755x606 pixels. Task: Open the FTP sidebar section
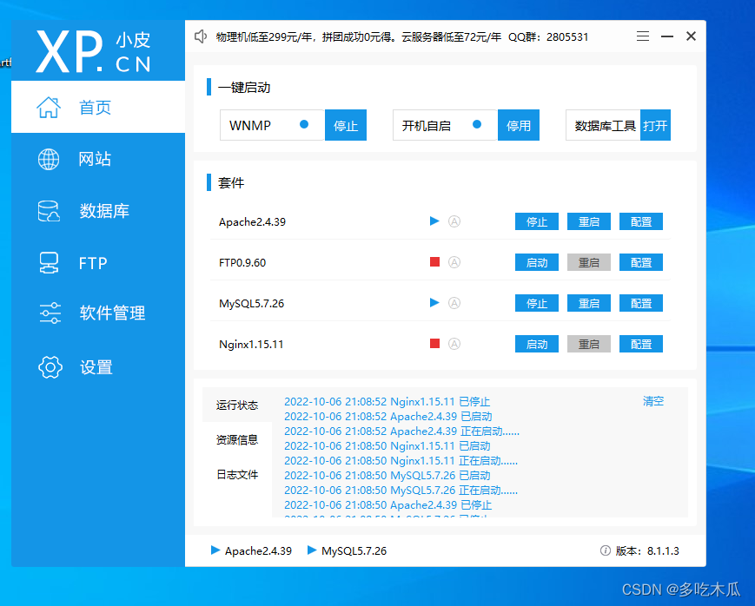[98, 263]
